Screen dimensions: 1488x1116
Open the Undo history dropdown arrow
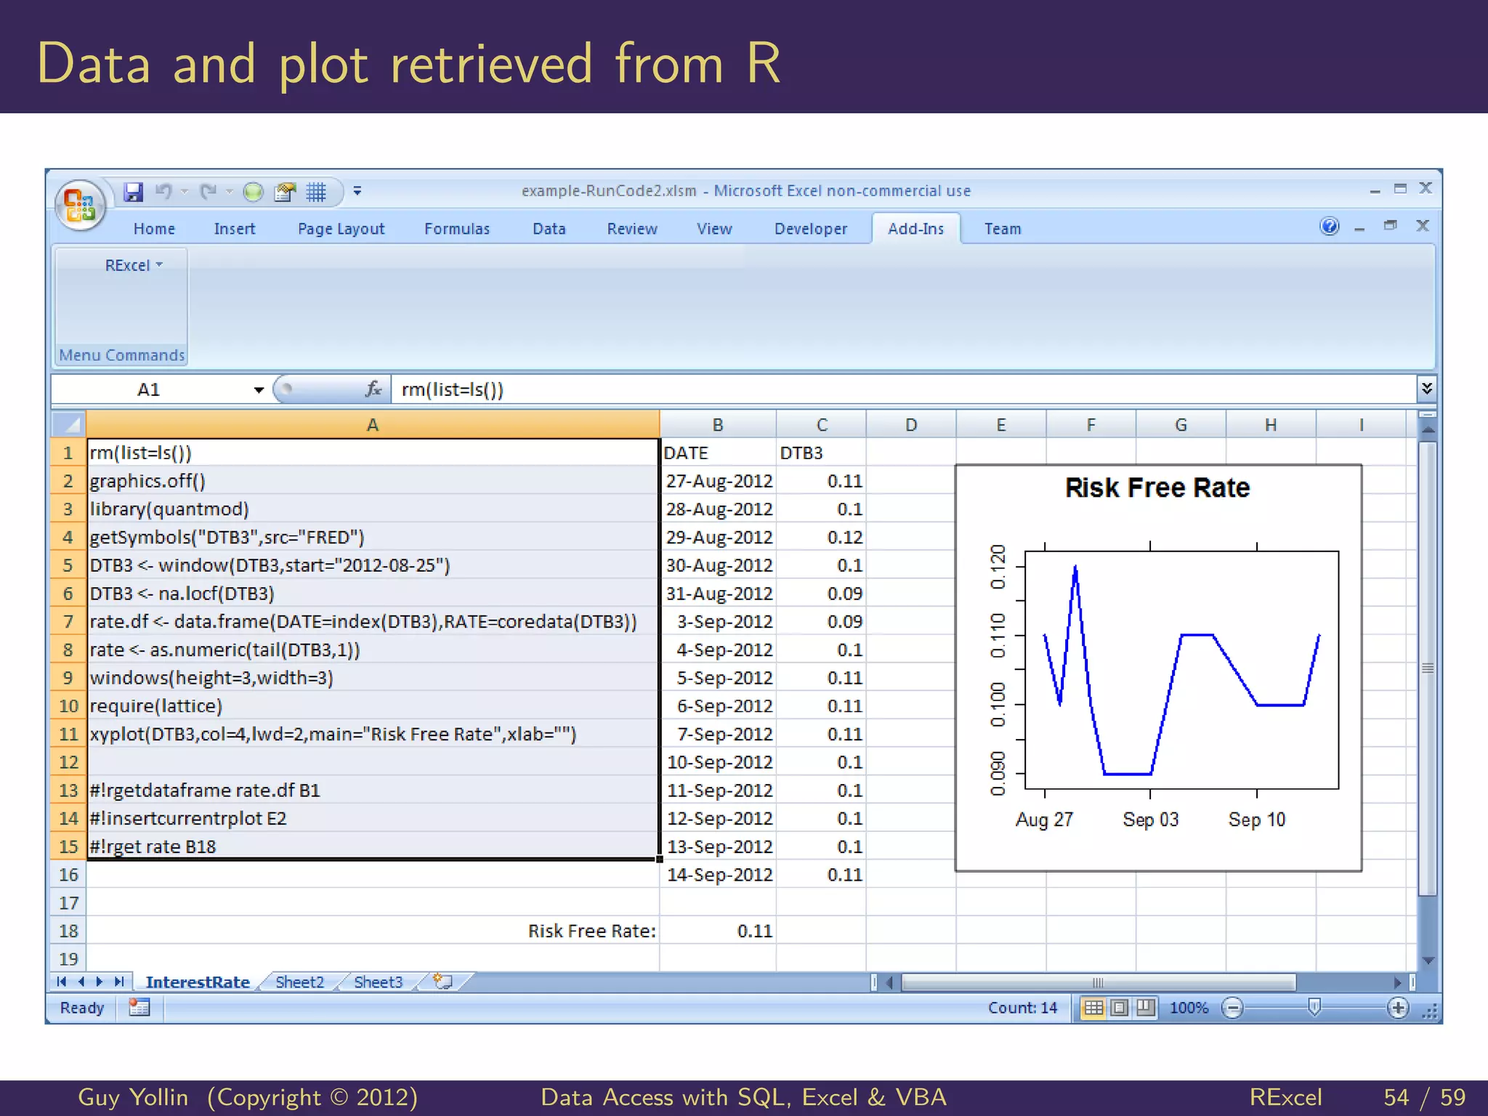185,192
